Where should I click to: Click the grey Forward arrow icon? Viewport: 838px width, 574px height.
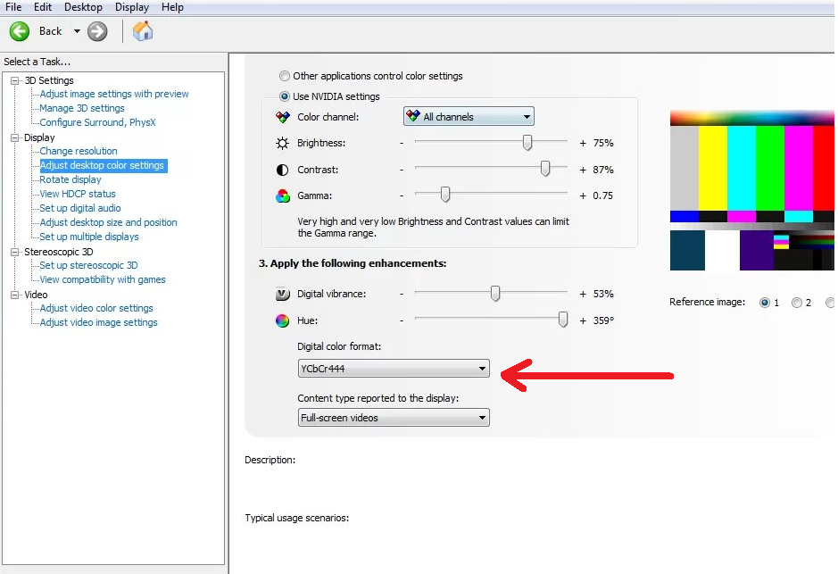[x=97, y=31]
